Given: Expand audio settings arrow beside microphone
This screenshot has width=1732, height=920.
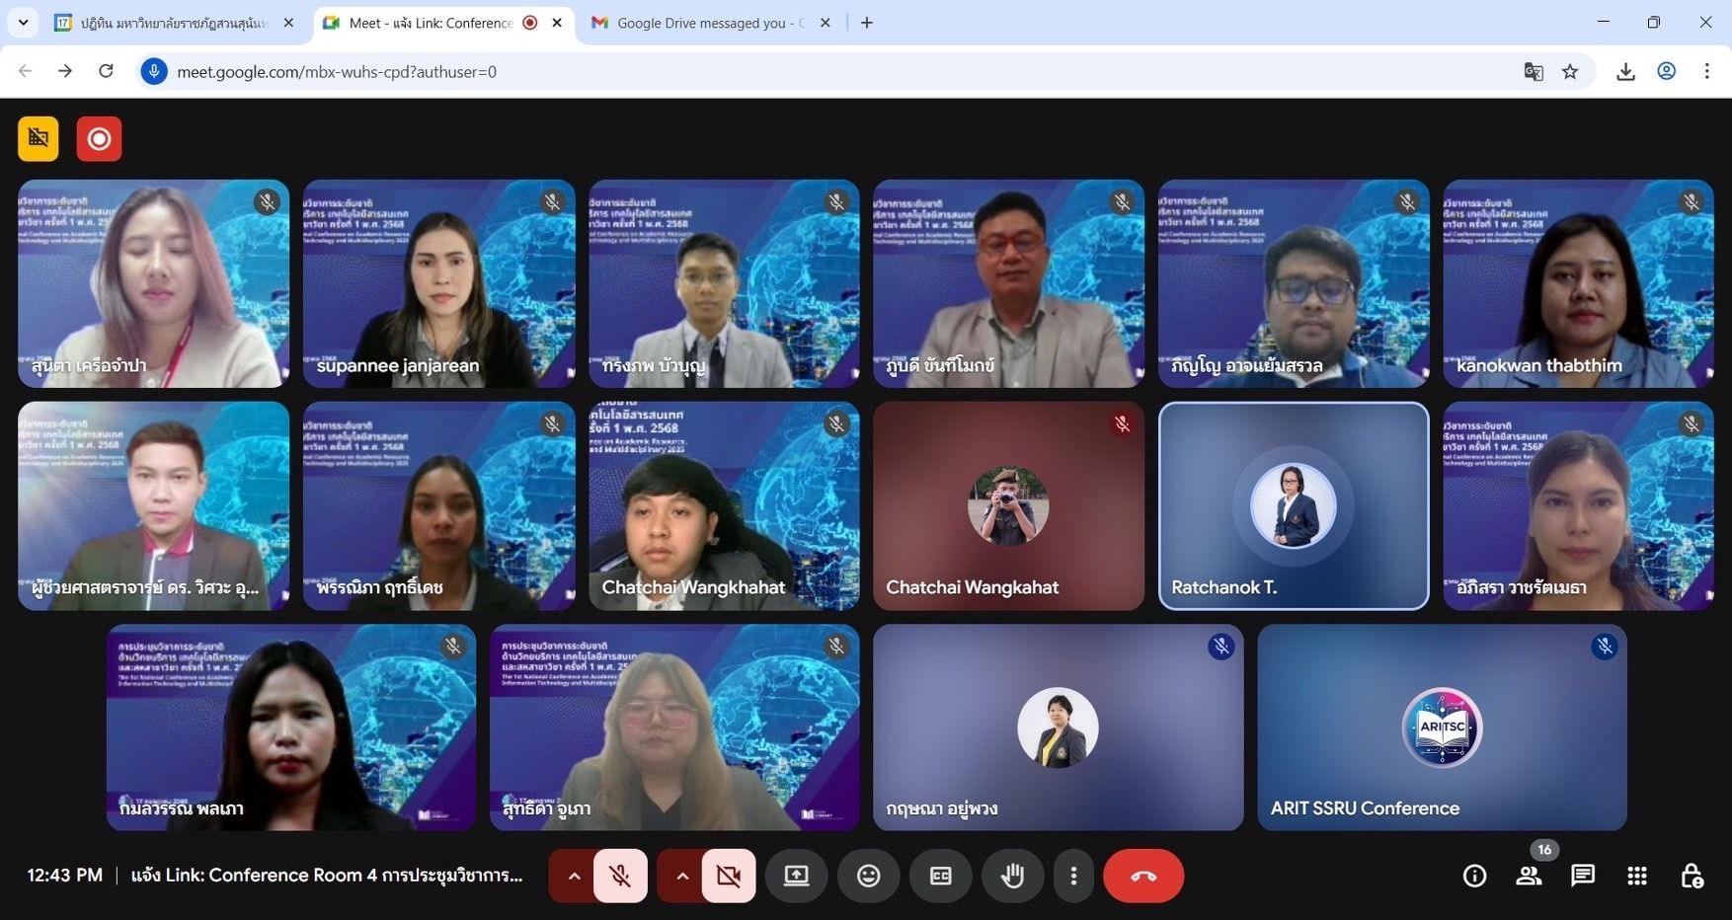Looking at the screenshot, I should [x=574, y=876].
